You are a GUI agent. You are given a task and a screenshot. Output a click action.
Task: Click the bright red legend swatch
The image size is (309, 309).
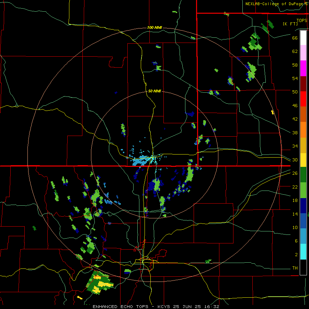point(303,99)
